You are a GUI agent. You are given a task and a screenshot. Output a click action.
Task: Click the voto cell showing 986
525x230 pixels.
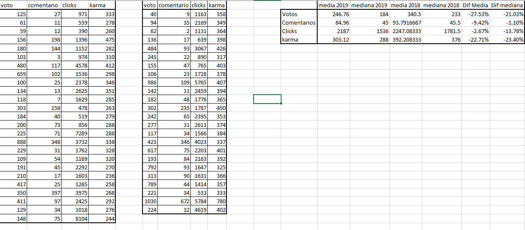150,82
